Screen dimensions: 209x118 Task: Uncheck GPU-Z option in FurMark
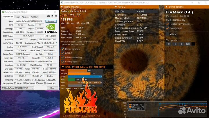pyautogui.click(x=63, y=53)
